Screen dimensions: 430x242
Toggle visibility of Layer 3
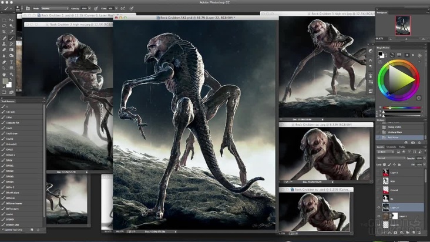[x=379, y=173]
